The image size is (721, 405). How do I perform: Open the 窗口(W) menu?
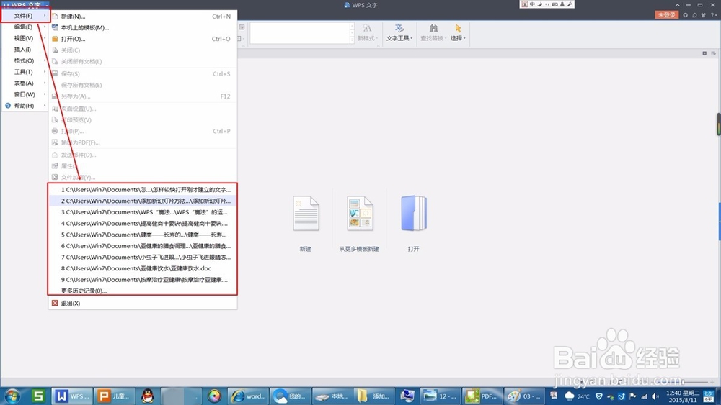coord(25,94)
